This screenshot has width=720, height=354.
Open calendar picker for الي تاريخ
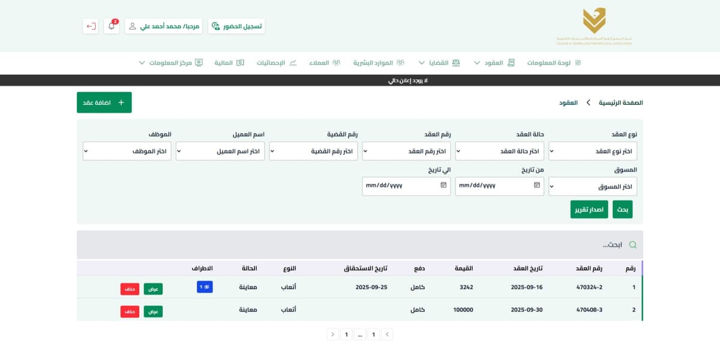443,186
